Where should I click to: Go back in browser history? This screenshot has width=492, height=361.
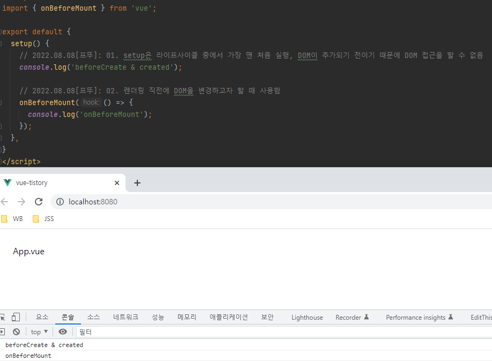(x=4, y=202)
